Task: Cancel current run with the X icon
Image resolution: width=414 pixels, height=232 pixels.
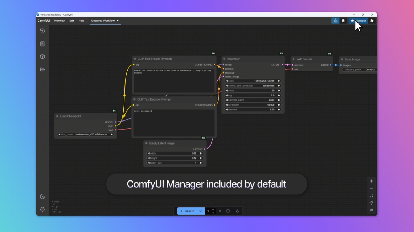Action: click(x=220, y=211)
